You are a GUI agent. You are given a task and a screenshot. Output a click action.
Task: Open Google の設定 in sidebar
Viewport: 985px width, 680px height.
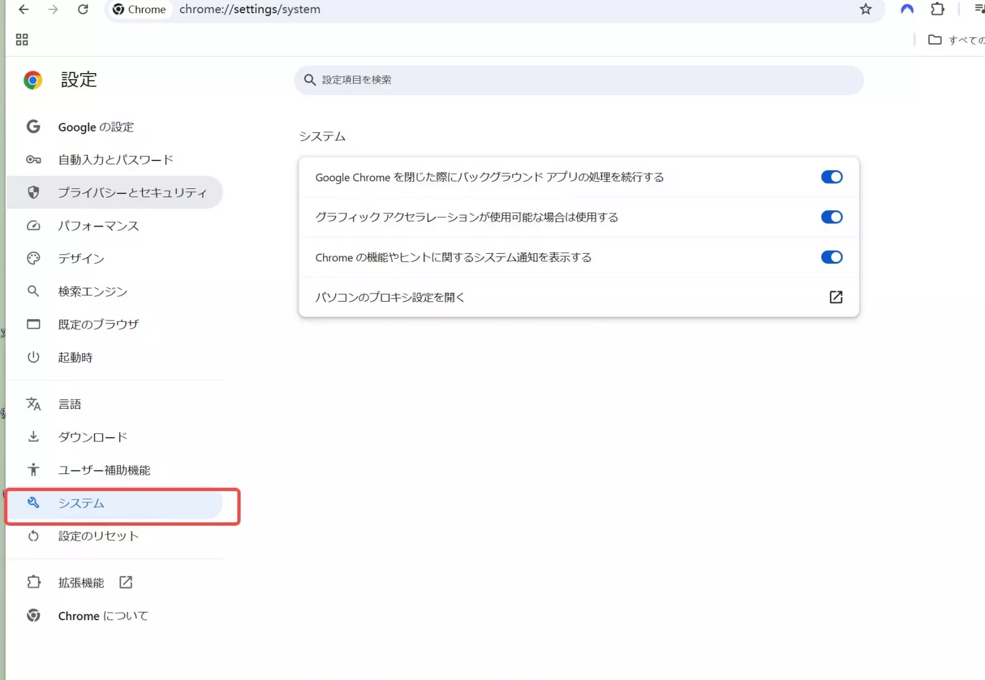coord(115,127)
